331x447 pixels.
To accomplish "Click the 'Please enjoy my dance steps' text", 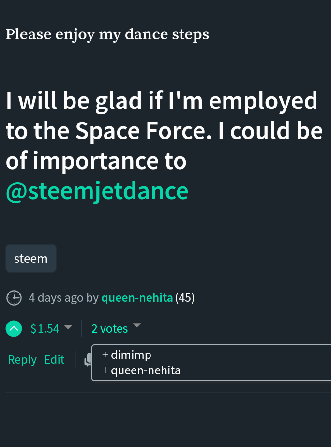I will click(x=107, y=35).
